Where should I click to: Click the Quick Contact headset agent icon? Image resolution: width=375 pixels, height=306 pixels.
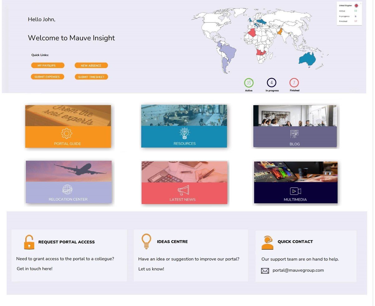[267, 243]
